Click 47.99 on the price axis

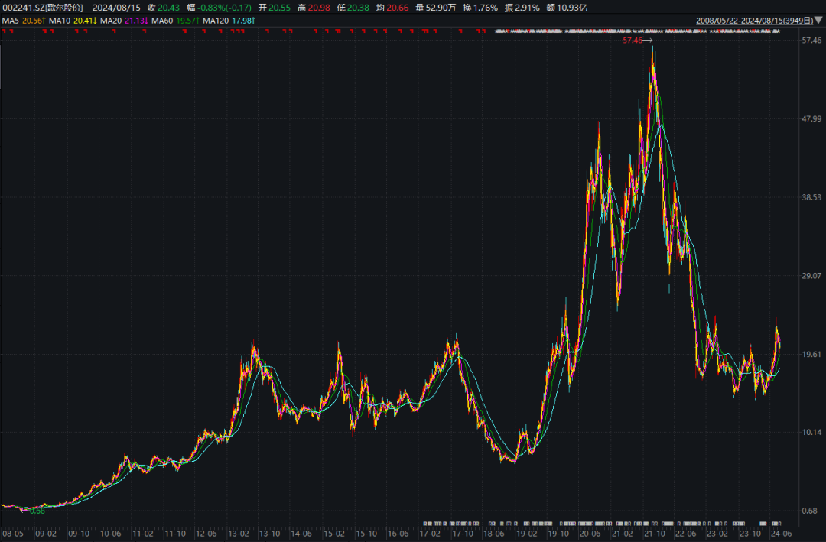point(811,119)
